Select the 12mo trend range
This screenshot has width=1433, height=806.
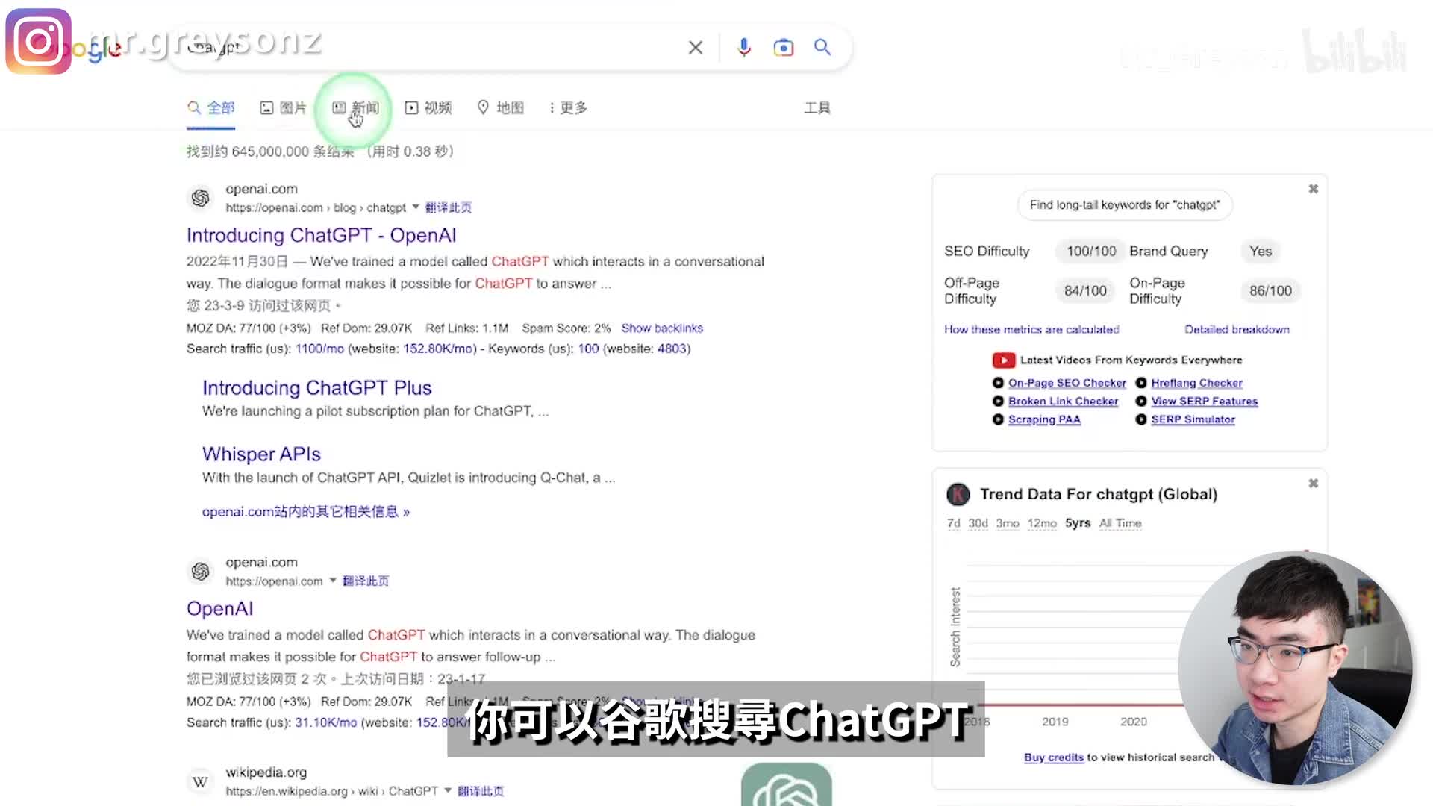click(1041, 523)
